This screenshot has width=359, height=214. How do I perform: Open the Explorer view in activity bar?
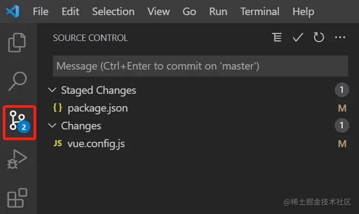[x=17, y=43]
